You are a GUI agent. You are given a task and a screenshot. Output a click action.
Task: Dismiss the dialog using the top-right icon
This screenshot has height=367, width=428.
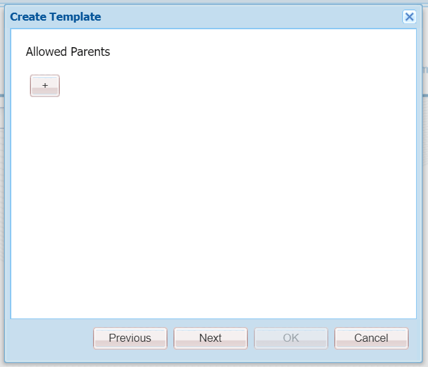click(x=409, y=17)
